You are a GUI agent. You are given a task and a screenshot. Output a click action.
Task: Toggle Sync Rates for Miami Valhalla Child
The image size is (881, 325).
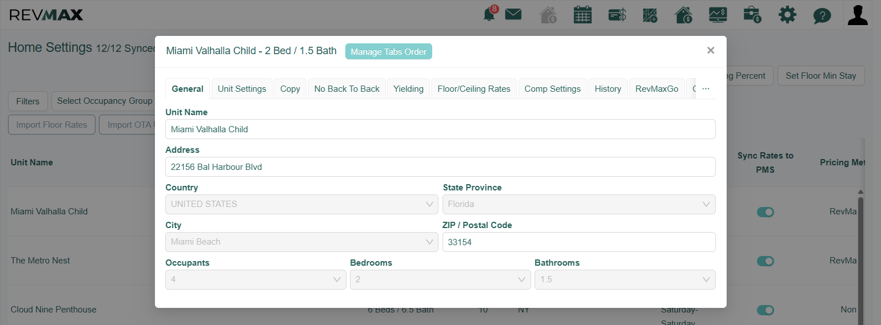point(766,212)
